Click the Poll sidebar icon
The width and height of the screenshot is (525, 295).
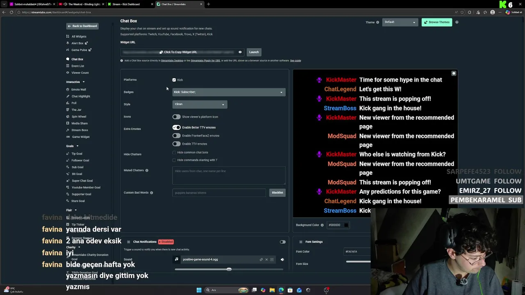68,103
